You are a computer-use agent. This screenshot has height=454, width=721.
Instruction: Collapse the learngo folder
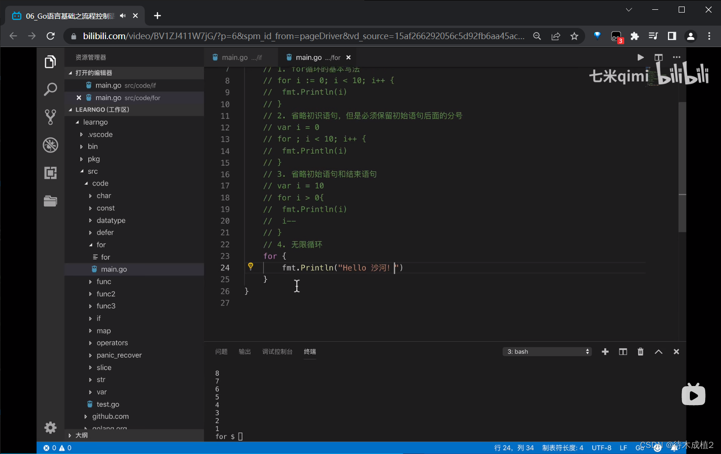click(x=77, y=122)
